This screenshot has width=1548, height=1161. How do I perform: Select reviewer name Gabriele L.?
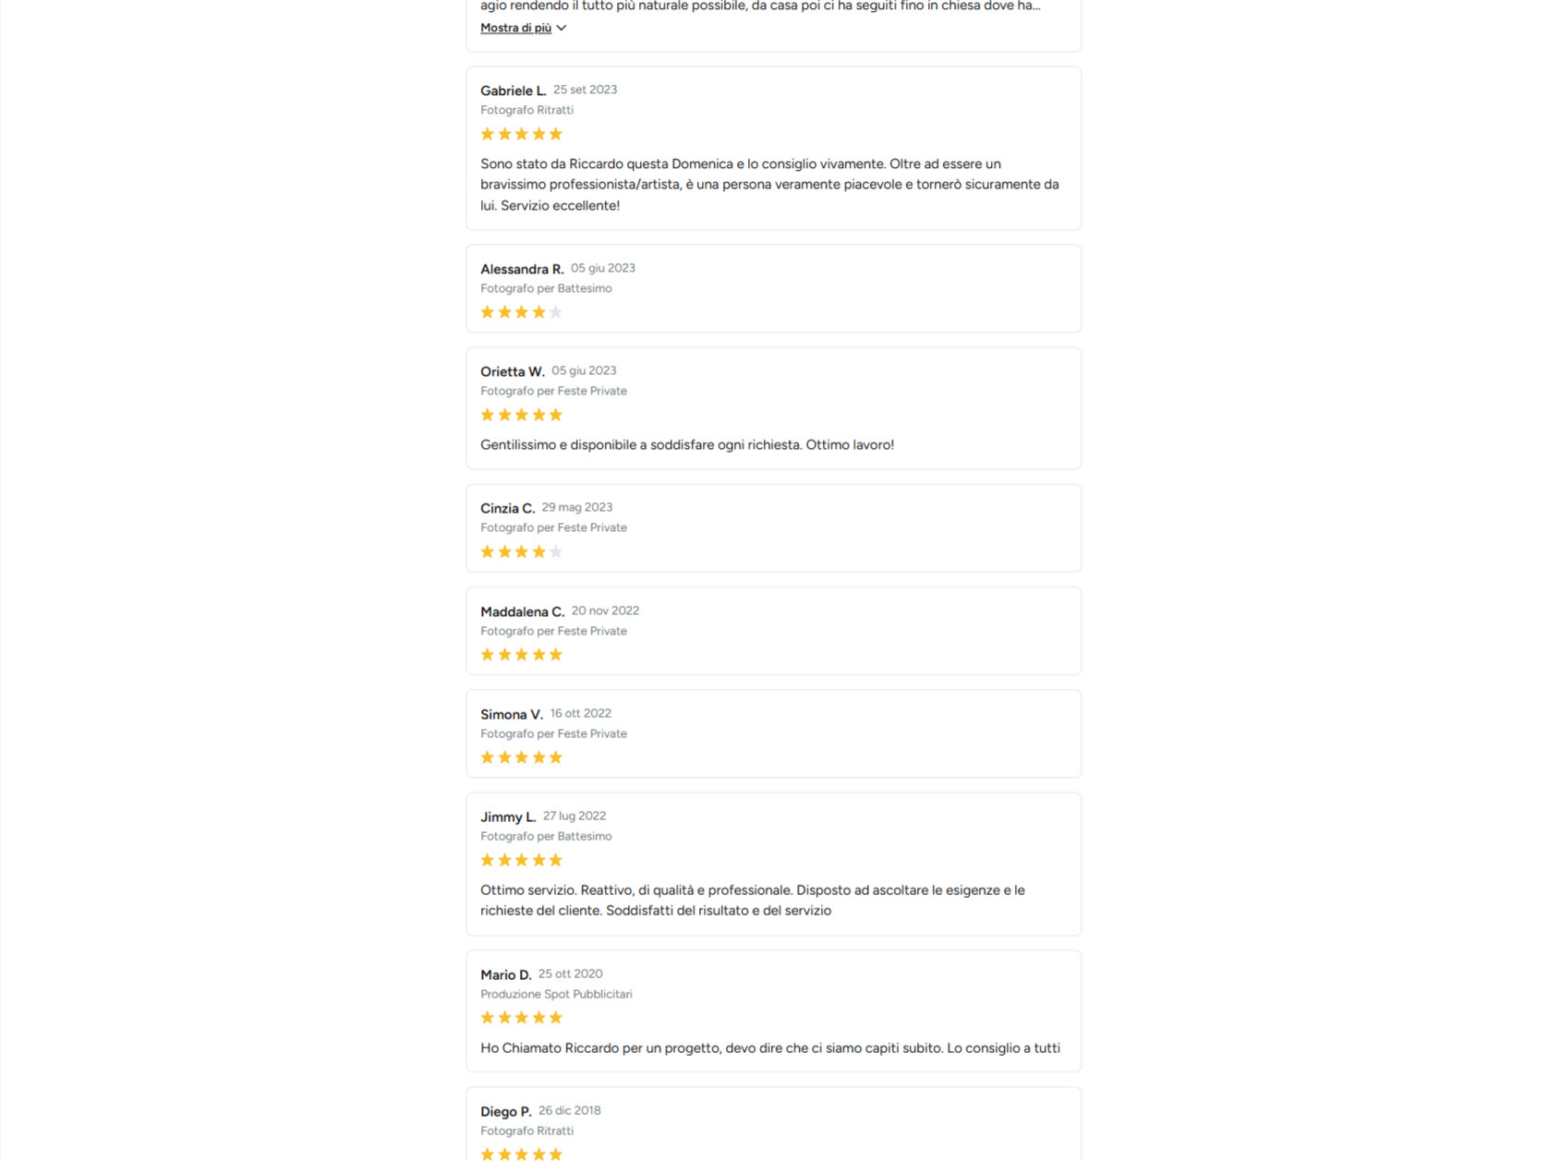[x=513, y=91]
